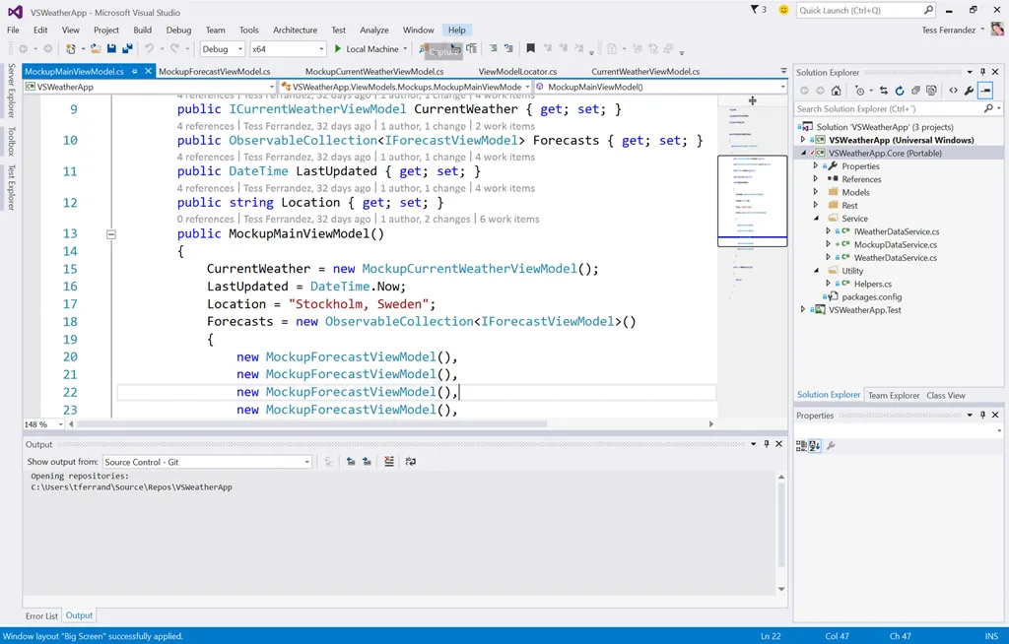Open the Error List tab
Screen dimensions: 1009x644
click(x=41, y=615)
